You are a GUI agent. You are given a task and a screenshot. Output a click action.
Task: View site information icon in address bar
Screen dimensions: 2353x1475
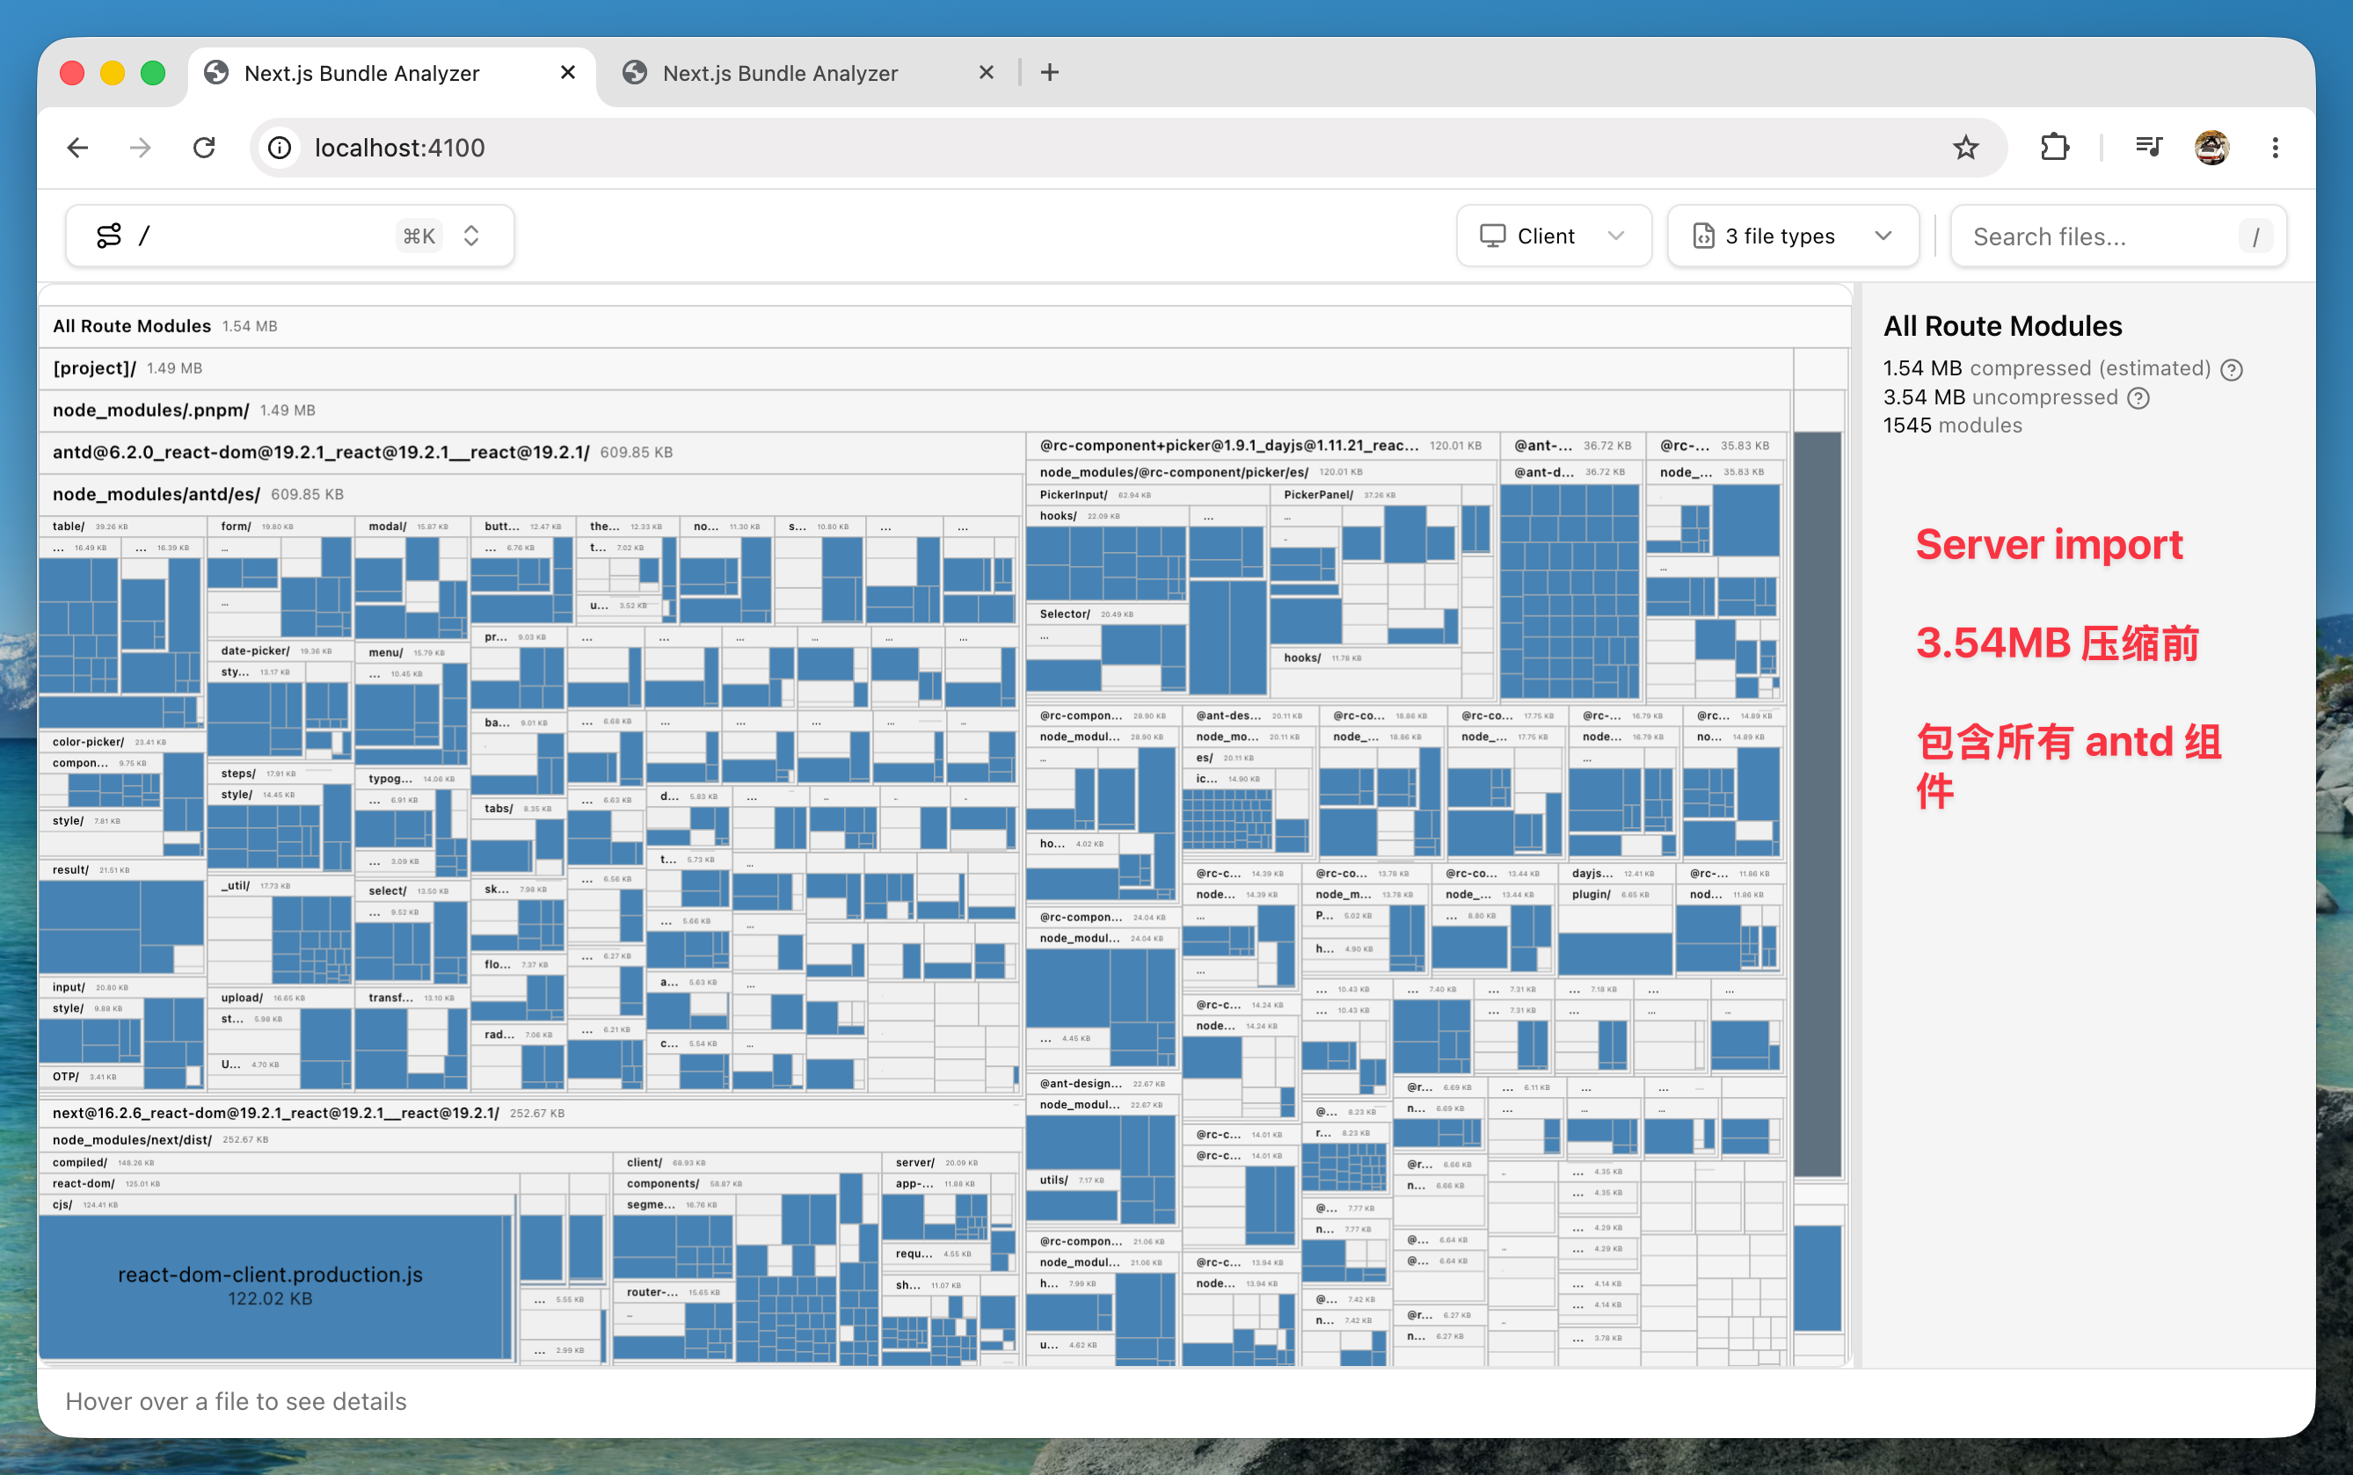[x=280, y=149]
